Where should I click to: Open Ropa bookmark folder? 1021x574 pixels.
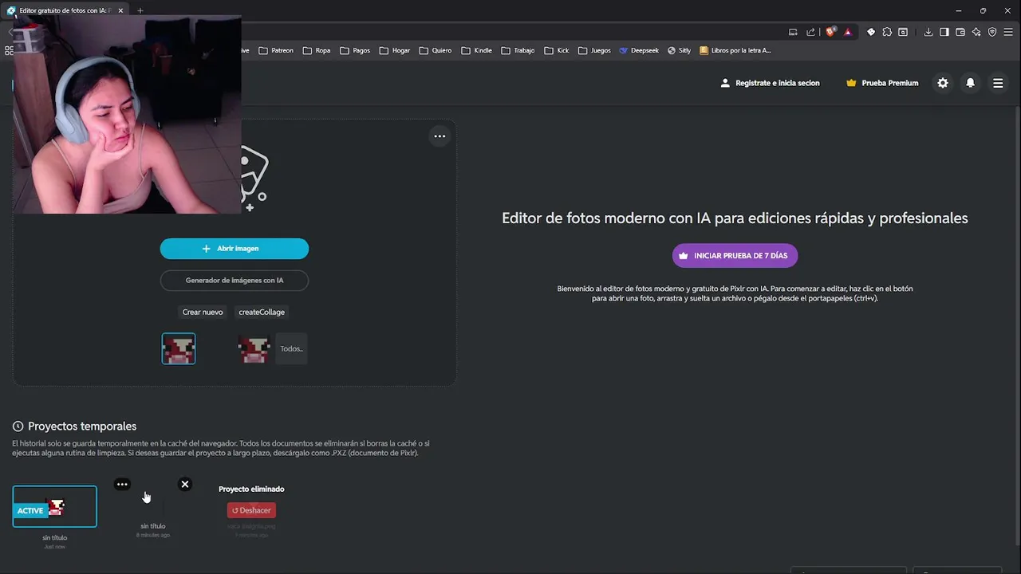coord(317,50)
